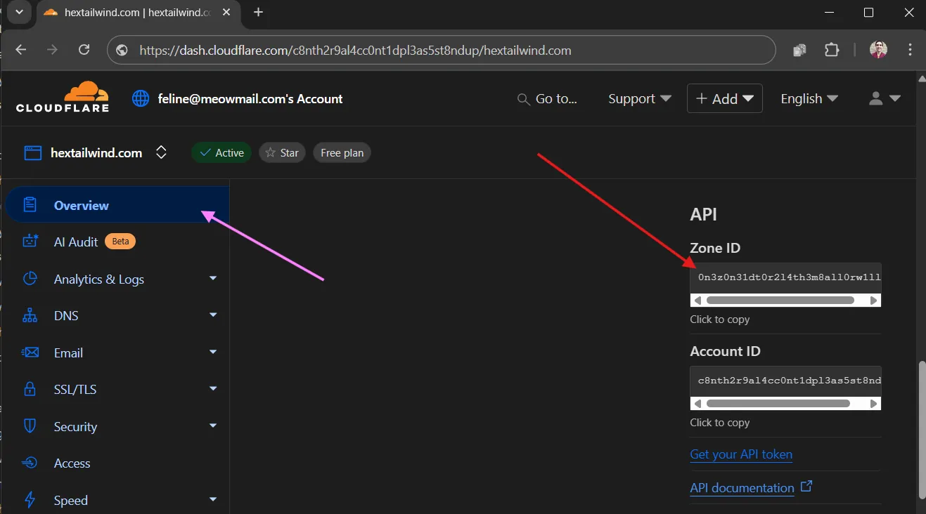Open the Cloudflare logo on the header
Image resolution: width=926 pixels, height=514 pixels.
(x=62, y=98)
